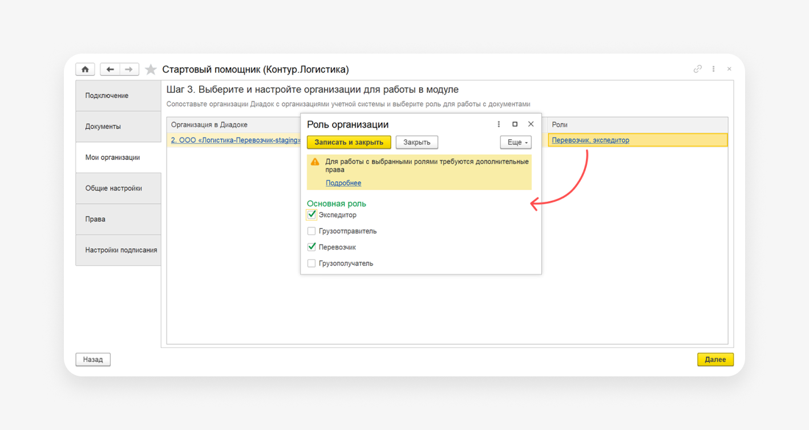
Task: Select the Мои организации tab
Action: pos(118,157)
